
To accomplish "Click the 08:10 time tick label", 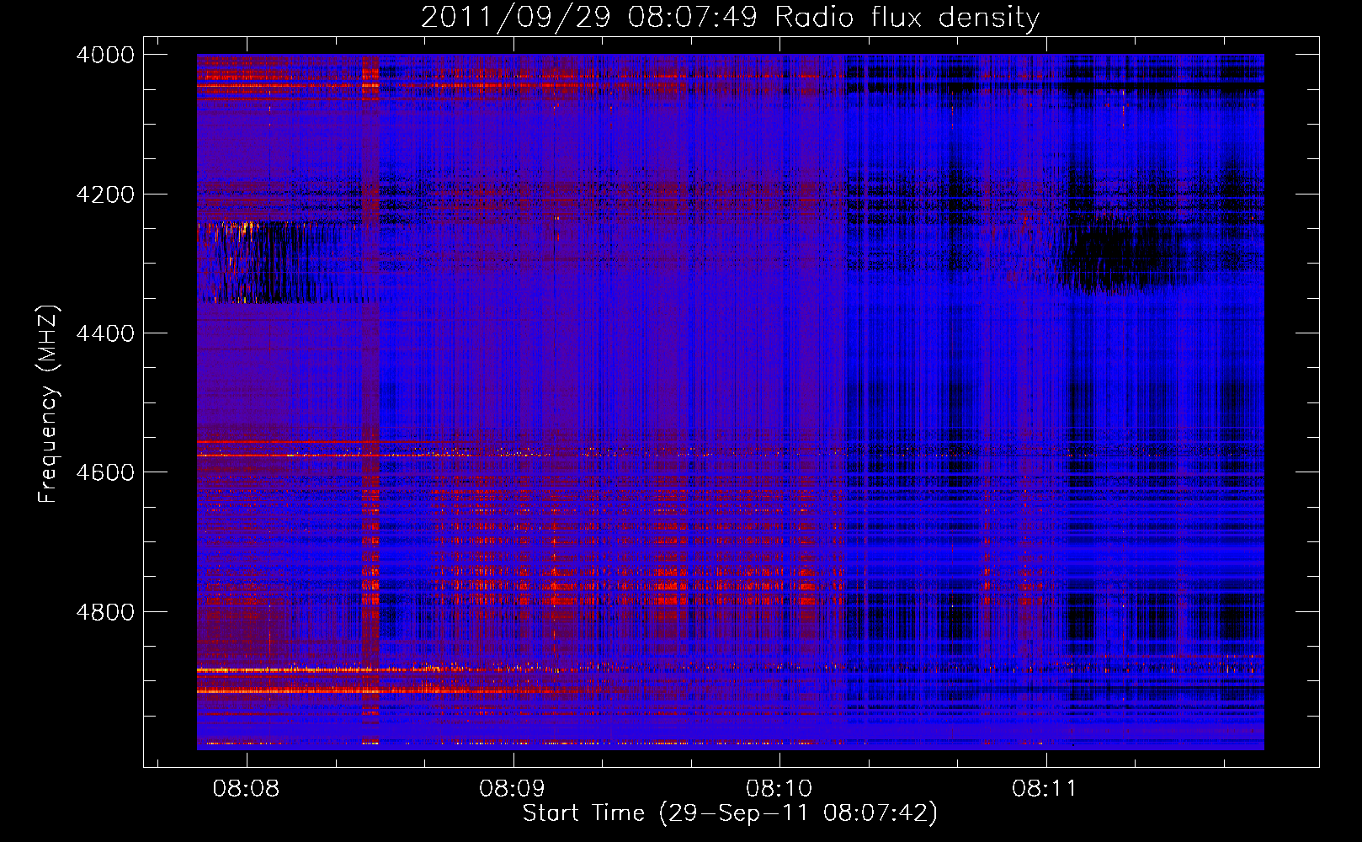I will pos(779,789).
